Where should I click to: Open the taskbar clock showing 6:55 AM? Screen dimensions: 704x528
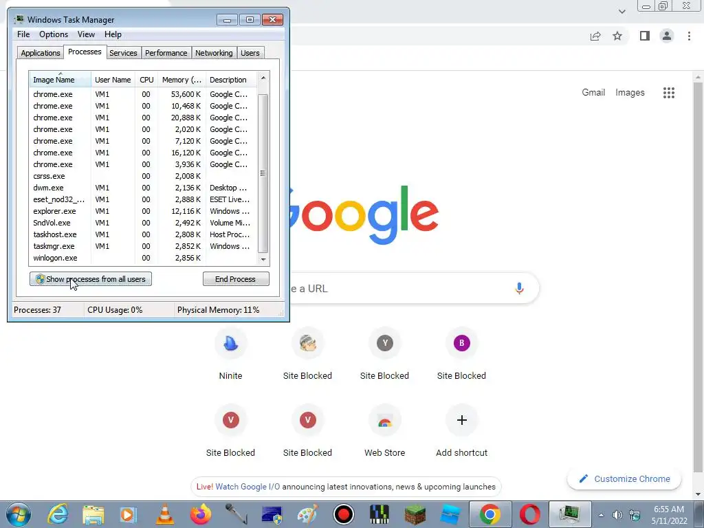(x=669, y=515)
